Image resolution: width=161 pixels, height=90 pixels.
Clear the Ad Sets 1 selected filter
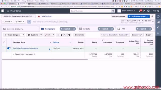click(x=112, y=29)
